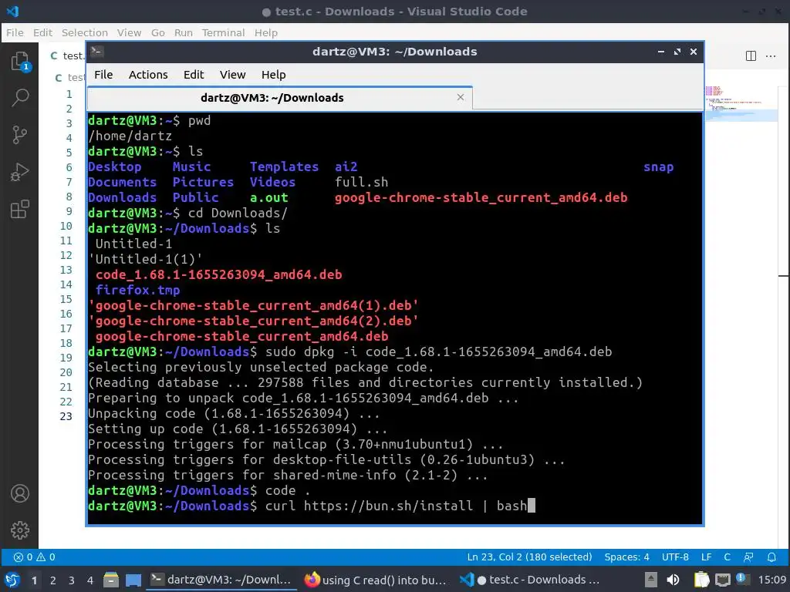Image resolution: width=790 pixels, height=592 pixels.
Task: Close the dartz@VM3 terminal tab
Action: (461, 97)
